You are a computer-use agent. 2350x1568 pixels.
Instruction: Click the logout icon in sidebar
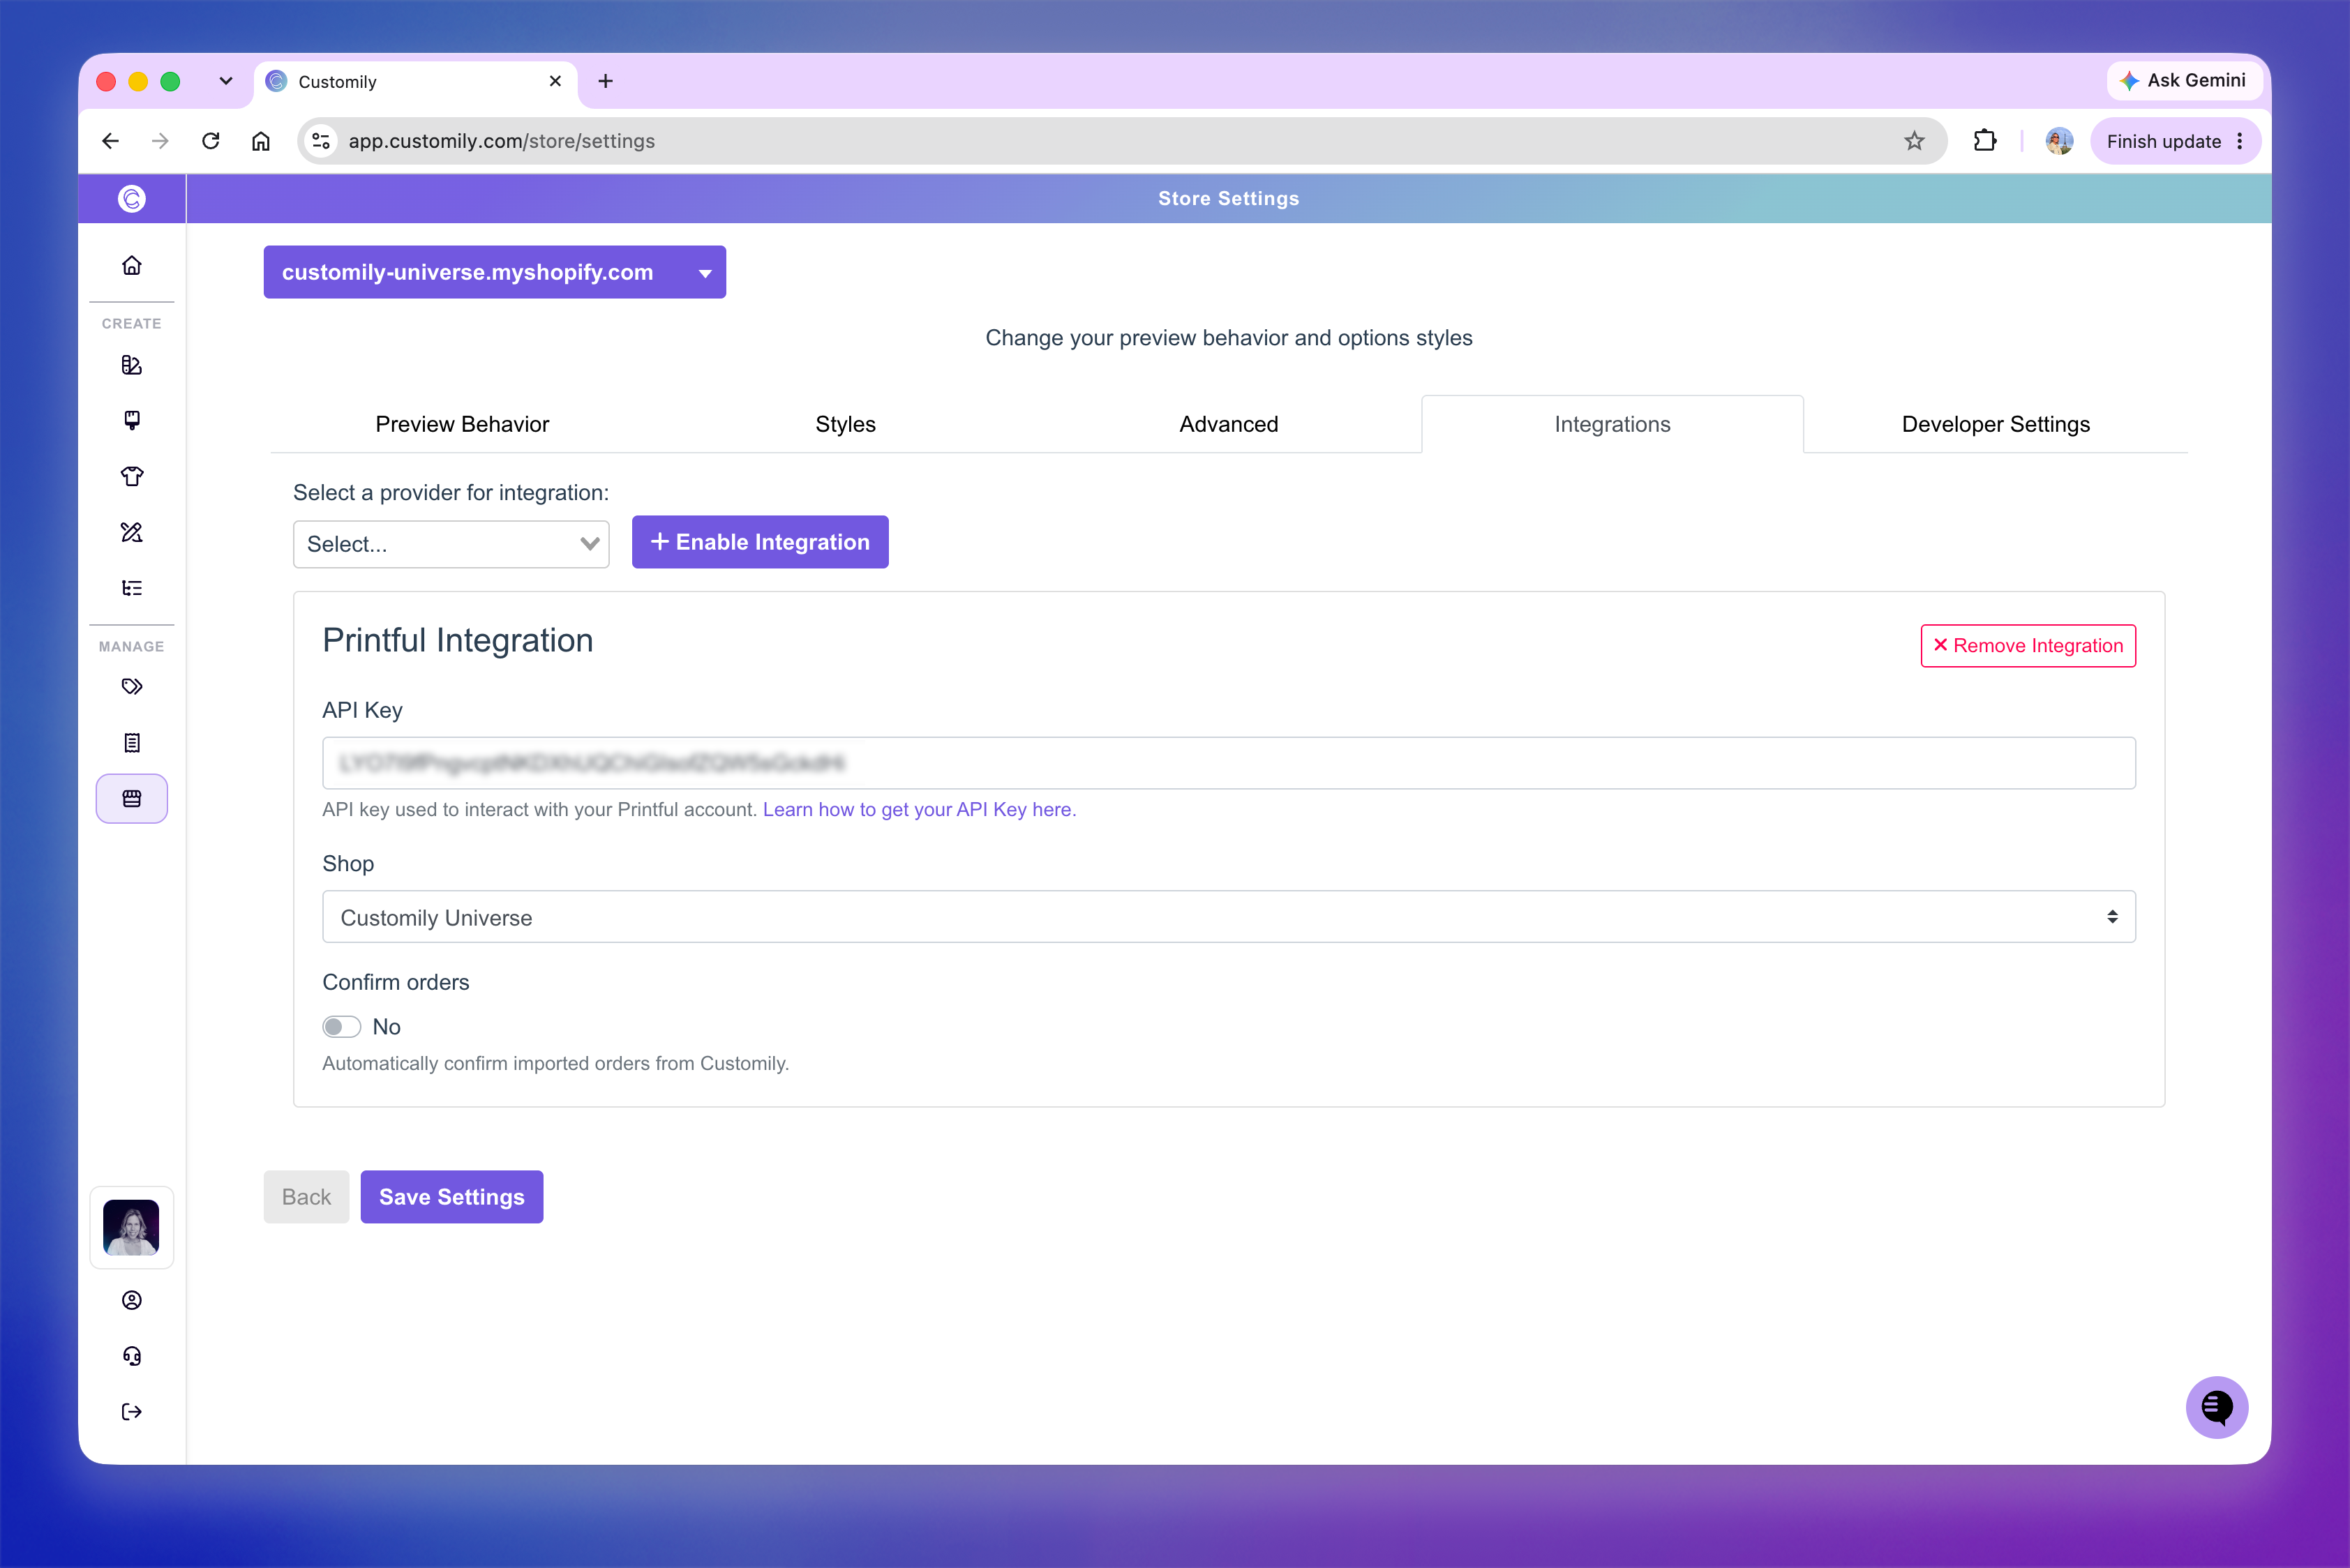click(x=132, y=1412)
